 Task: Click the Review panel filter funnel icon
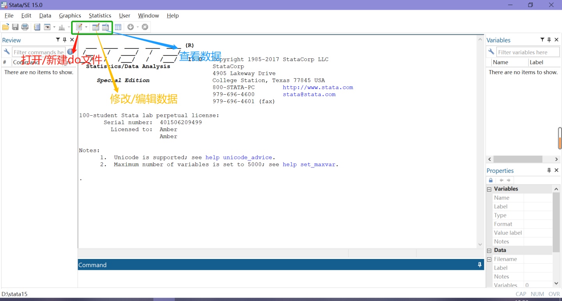click(x=58, y=40)
